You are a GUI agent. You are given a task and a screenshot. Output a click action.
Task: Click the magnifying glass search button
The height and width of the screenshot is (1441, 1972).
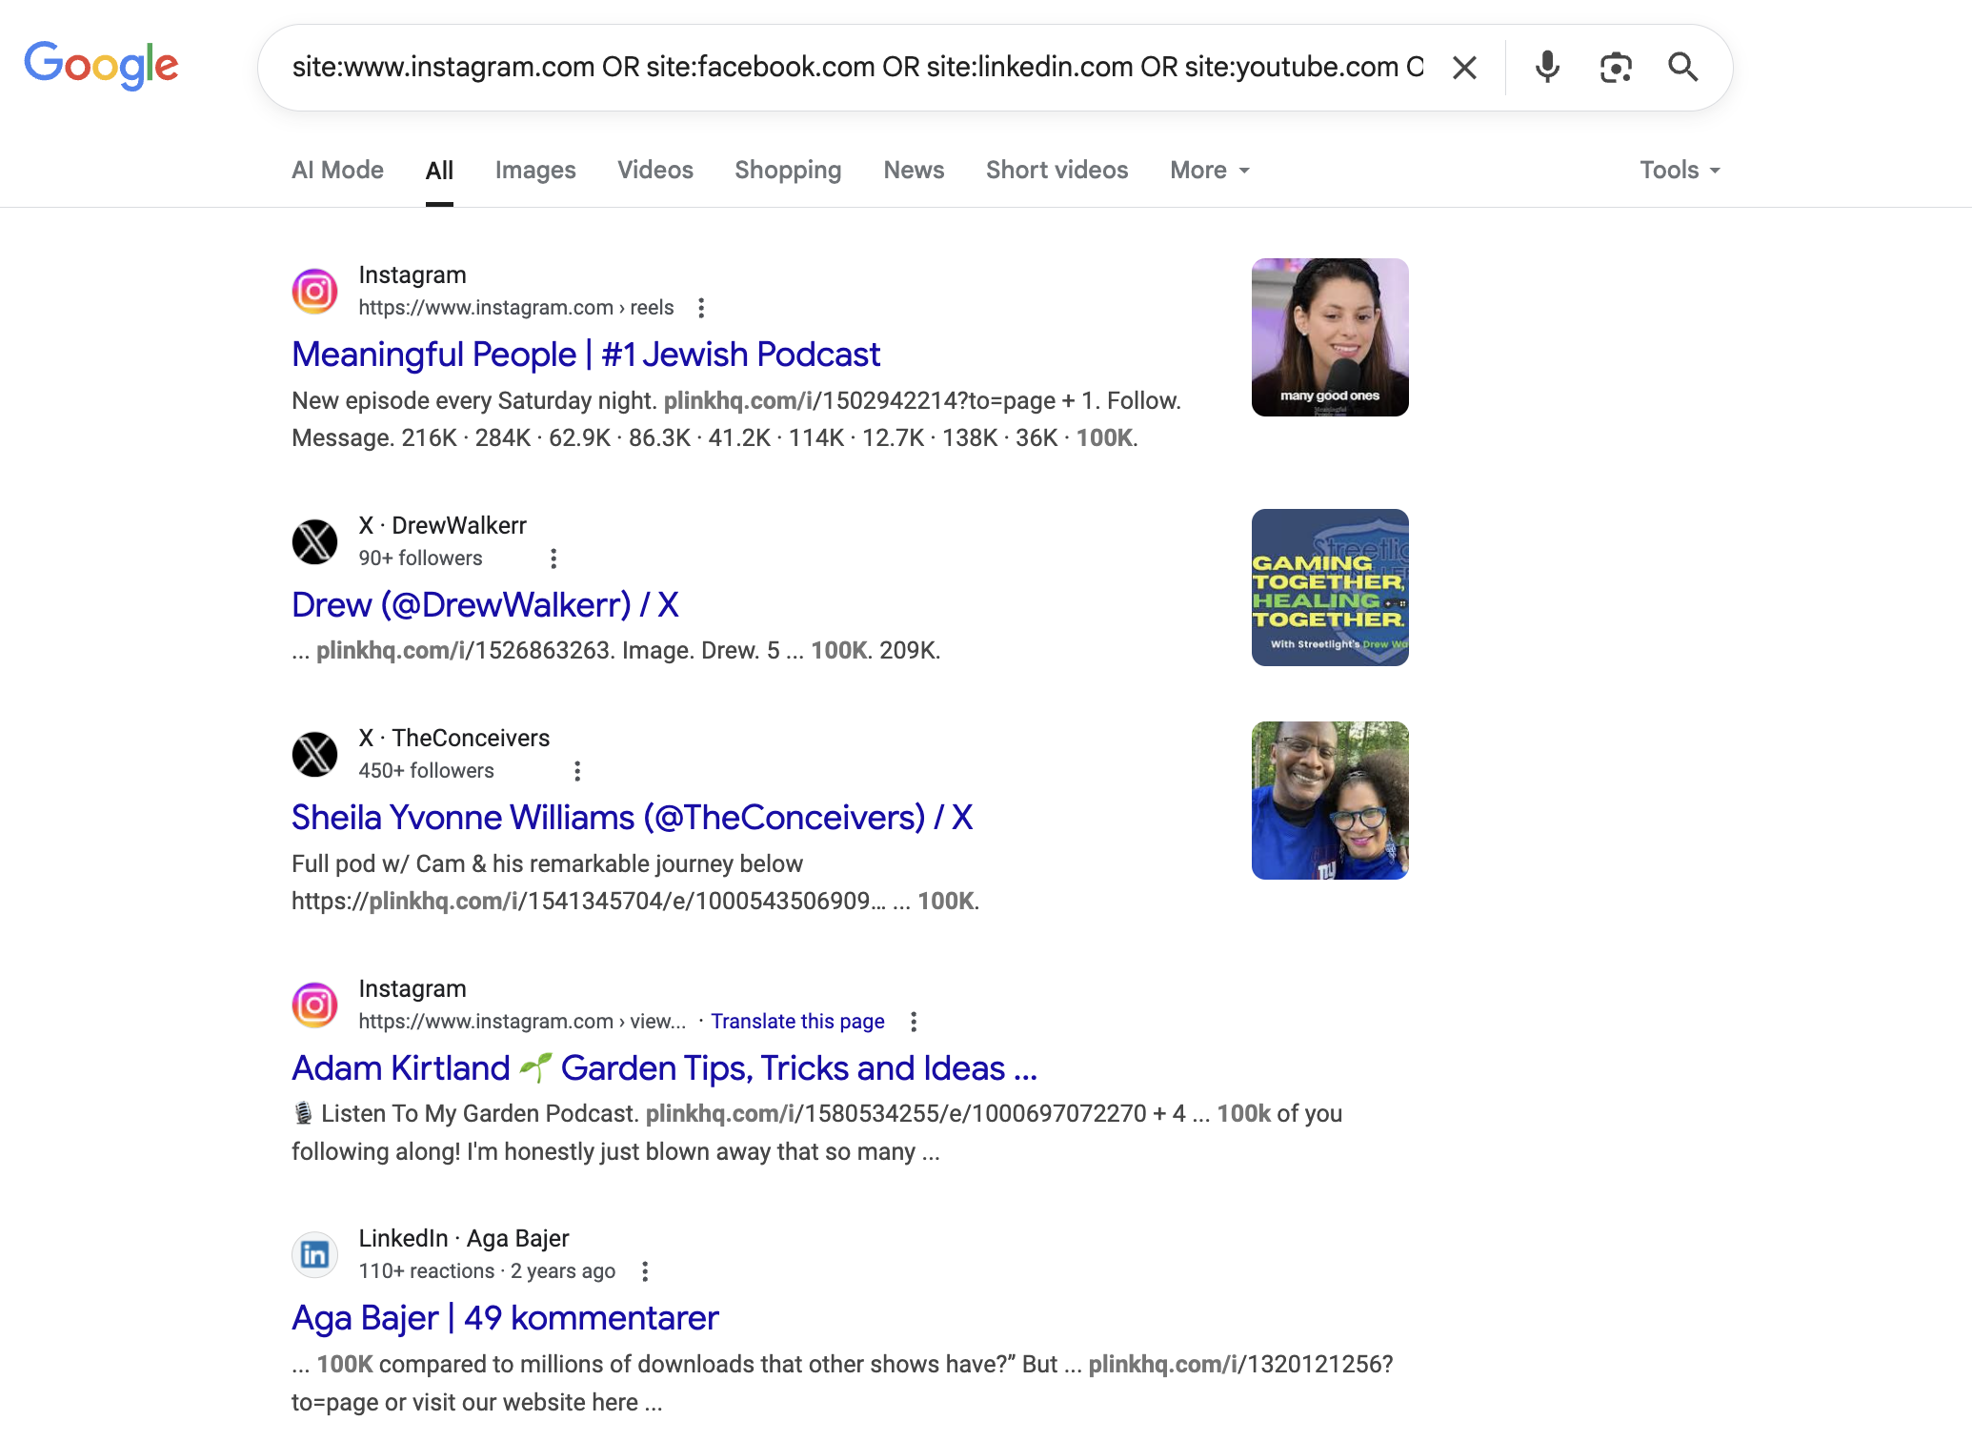pos(1682,68)
